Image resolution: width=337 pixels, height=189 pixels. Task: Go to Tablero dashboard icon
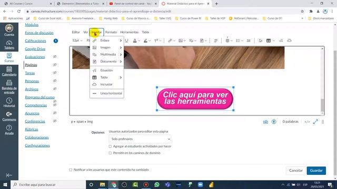click(x=9, y=43)
